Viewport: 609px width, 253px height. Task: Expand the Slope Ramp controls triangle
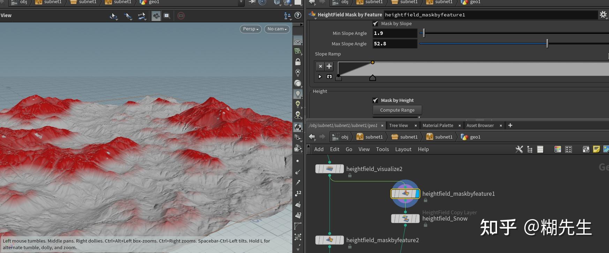coord(320,77)
